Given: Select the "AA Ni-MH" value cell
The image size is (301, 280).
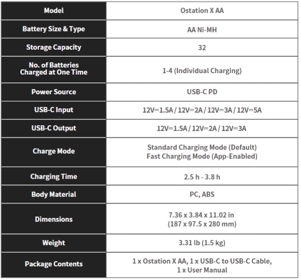Looking at the screenshot, I should (x=202, y=29).
